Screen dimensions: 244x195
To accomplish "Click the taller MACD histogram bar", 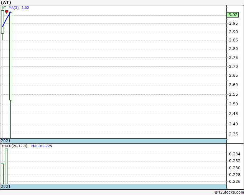I will coord(6,166).
